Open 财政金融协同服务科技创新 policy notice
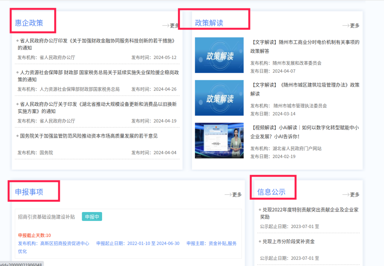 point(97,44)
